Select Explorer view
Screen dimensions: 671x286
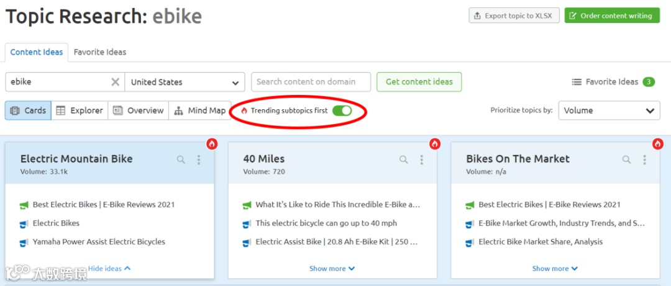tap(80, 110)
